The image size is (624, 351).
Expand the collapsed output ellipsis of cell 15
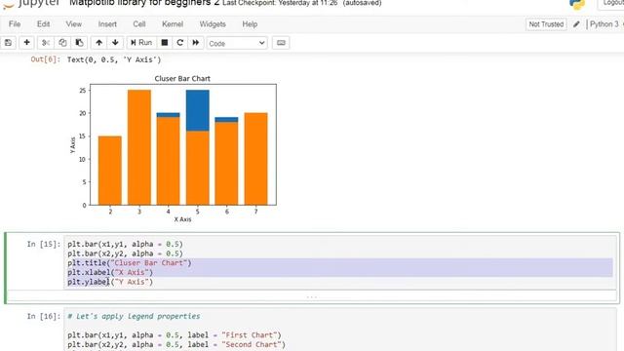click(312, 296)
